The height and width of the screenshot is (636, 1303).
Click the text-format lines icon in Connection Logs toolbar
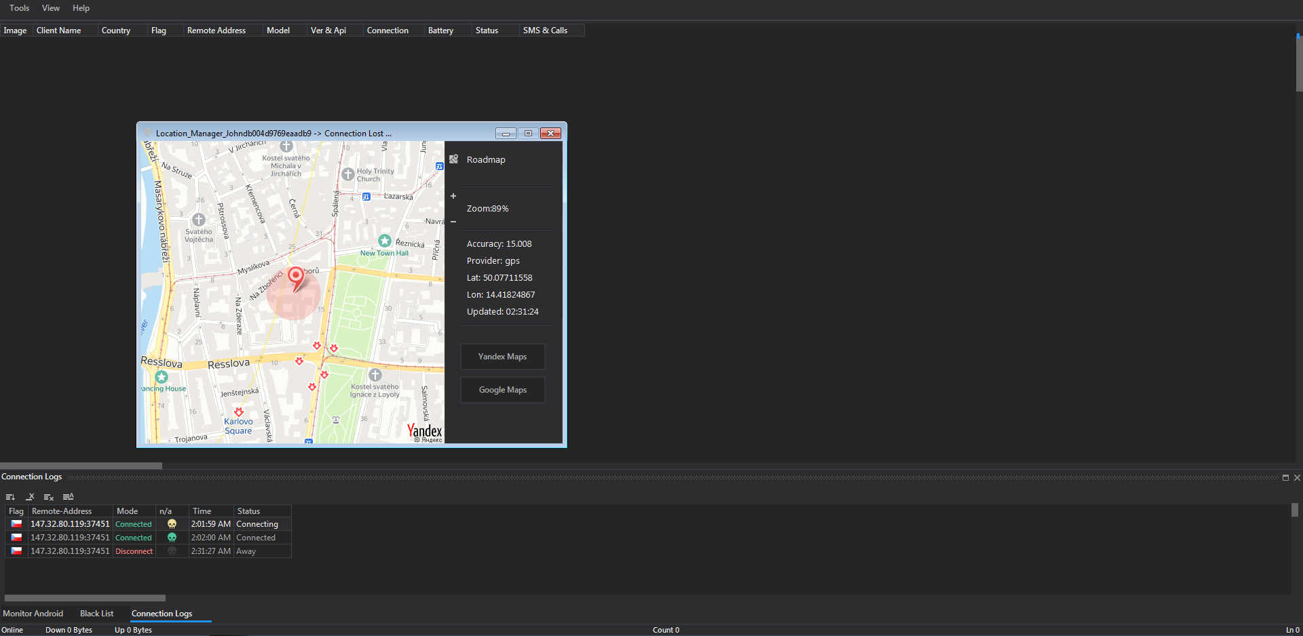click(69, 497)
